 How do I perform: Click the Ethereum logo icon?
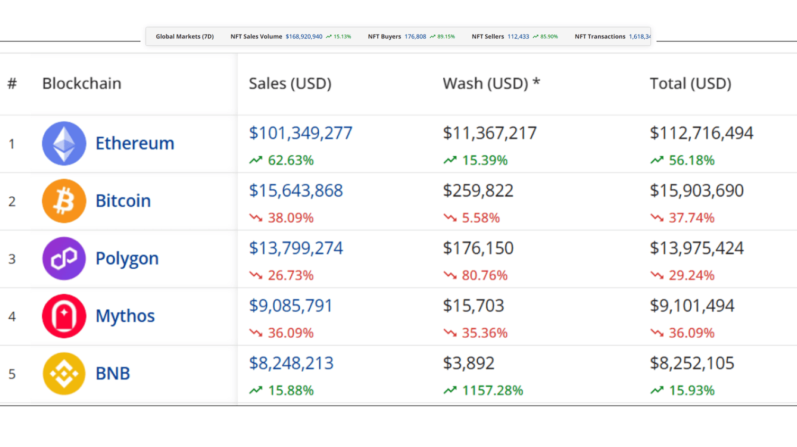tap(64, 143)
